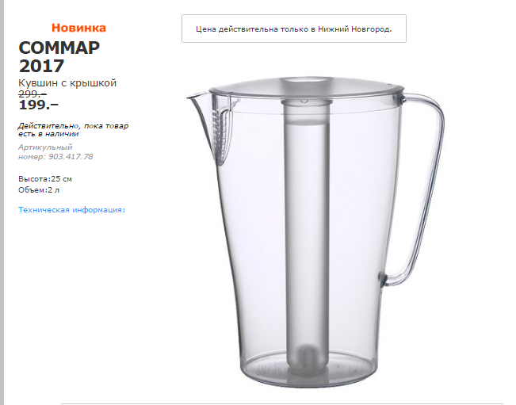Click the ice insert tube in the image
The image size is (516, 405).
305,234
